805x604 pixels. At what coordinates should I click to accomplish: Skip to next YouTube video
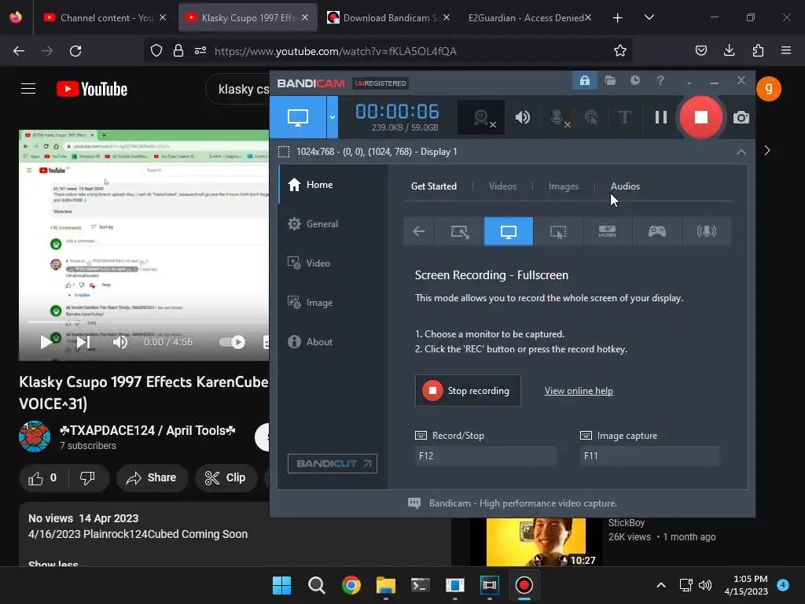(83, 342)
